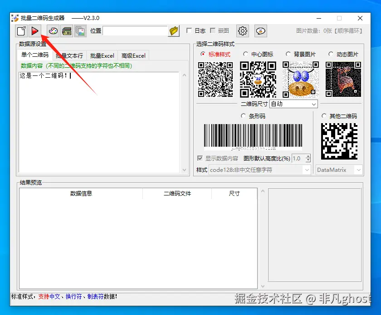381x315 pixels.
Task: Open the color palette icon
Action: [x=53, y=31]
